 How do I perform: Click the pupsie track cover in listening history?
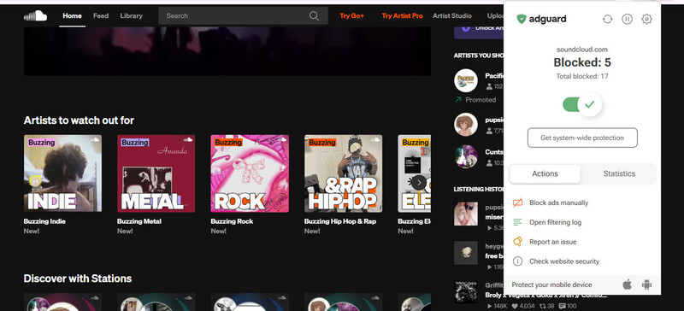[466, 214]
